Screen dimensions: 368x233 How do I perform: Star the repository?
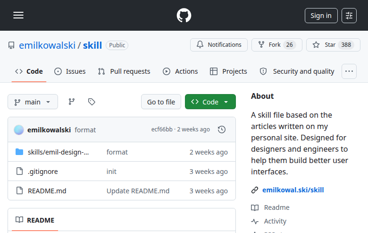[x=333, y=45]
